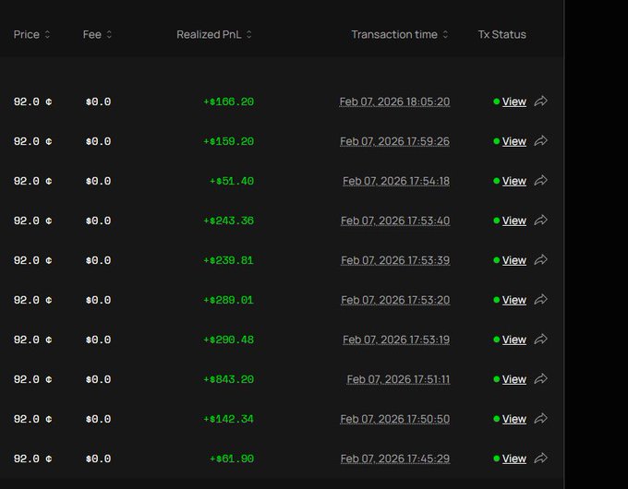Sort by Transaction time header

point(445,35)
